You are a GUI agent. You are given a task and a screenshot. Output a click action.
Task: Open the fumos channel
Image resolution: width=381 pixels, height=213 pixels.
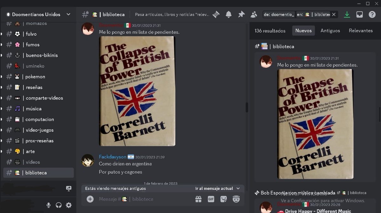point(38,45)
